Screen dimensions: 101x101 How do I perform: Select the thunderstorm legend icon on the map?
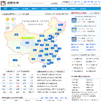(8, 28)
